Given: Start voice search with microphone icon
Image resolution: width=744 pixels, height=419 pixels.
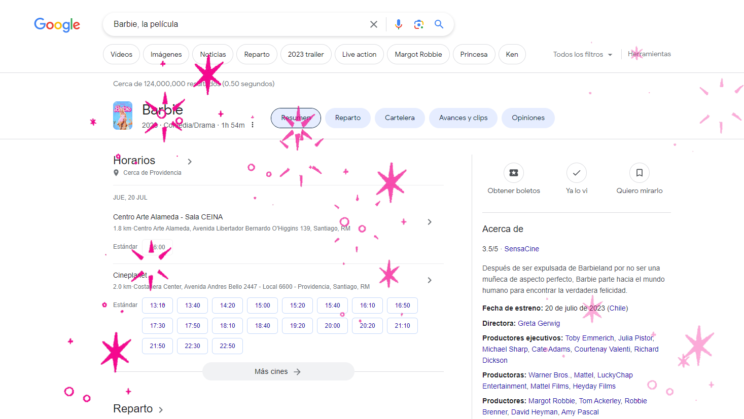Looking at the screenshot, I should coord(399,24).
